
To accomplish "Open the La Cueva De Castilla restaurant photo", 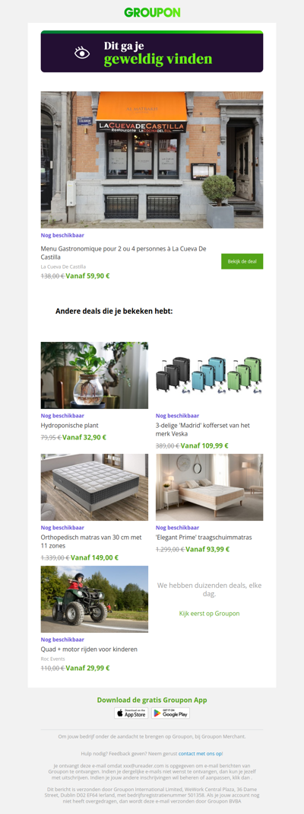I will (152, 160).
